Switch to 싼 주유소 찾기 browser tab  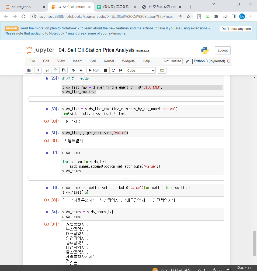click(x=162, y=7)
